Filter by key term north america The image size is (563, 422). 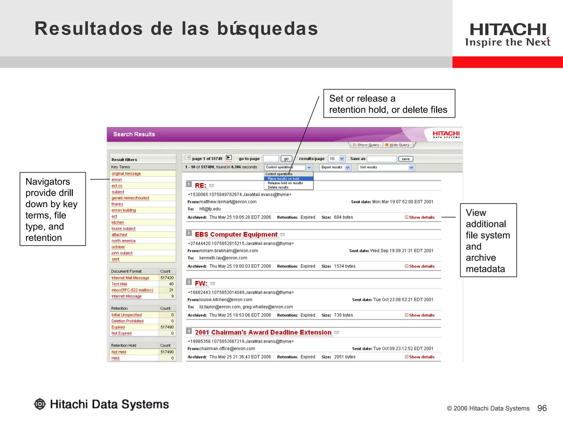click(123, 241)
